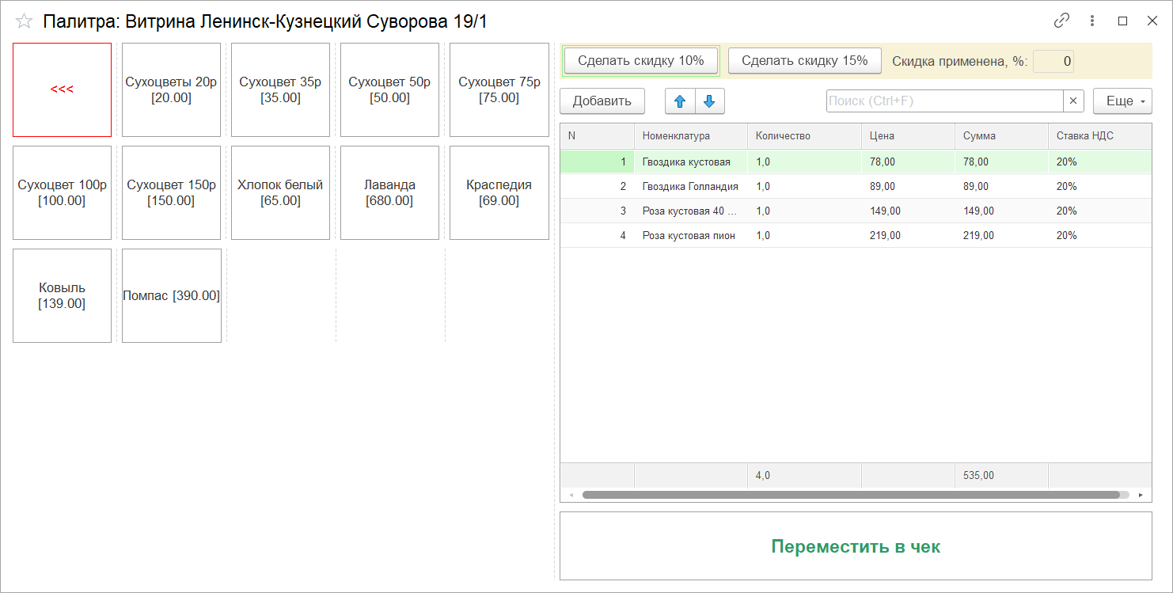Pick the Хлопок белый tile
Screen dimensions: 1173x593
tap(280, 192)
